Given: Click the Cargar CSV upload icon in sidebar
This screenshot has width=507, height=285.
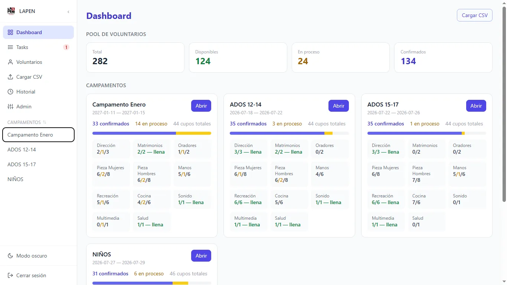Looking at the screenshot, I should tap(10, 77).
